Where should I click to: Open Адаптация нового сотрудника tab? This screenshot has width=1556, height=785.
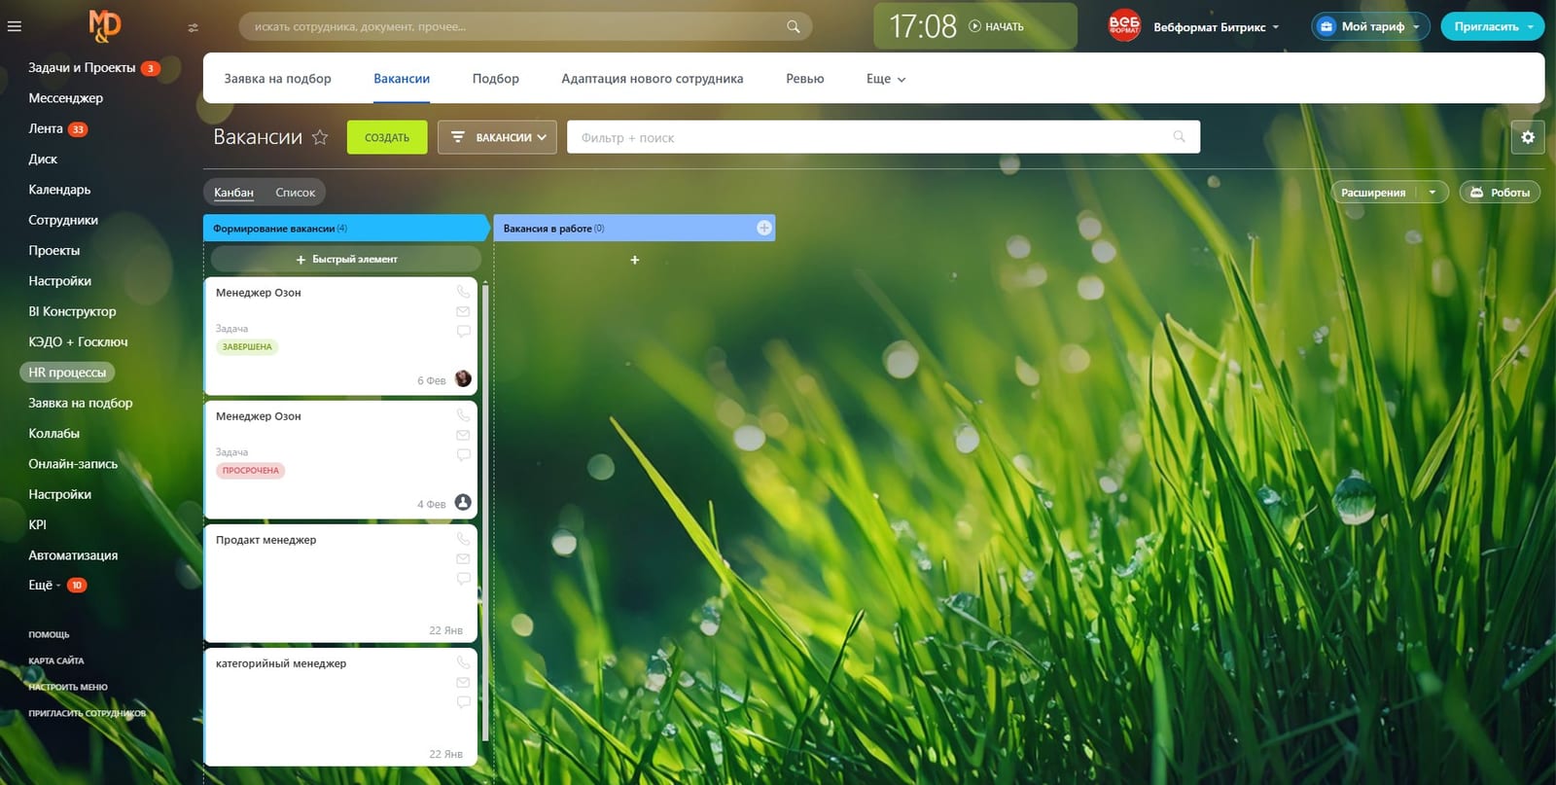653,79
